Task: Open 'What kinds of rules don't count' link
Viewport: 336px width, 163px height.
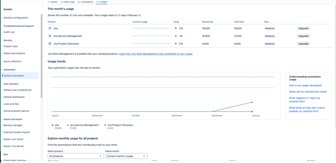Action: point(307,109)
